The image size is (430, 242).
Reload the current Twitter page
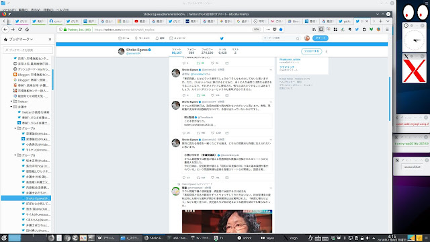(x=19, y=30)
